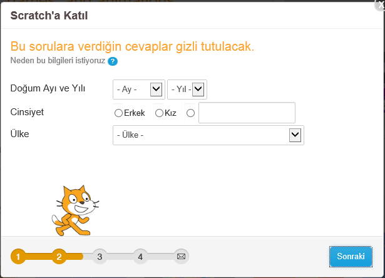385x278 pixels.
Task: Open the Ülke country dropdown
Action: 208,135
